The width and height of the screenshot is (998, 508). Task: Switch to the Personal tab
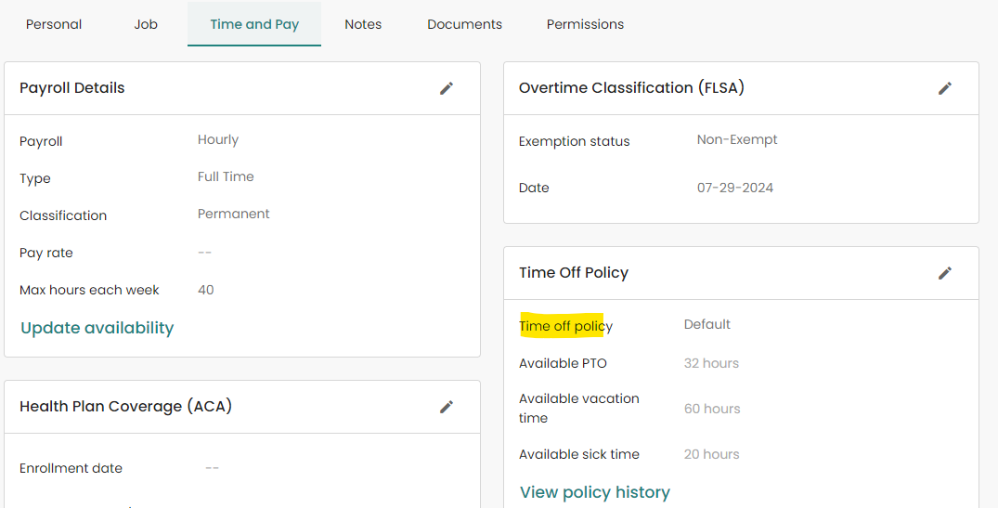tap(54, 24)
